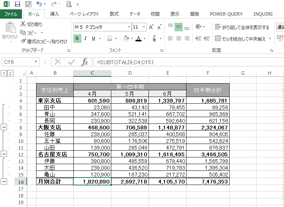
Task: Click Wrap Text (折り返して全体を表示する)
Action: coord(242,27)
